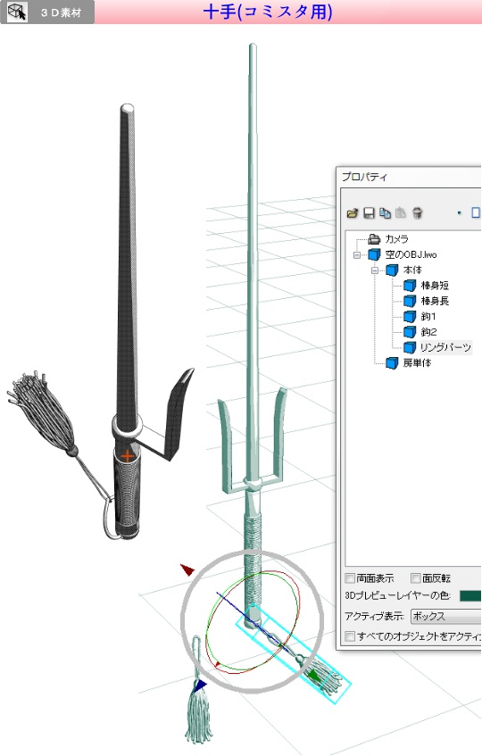
Task: Click the green cone handle on the tassel
Action: coord(315,676)
